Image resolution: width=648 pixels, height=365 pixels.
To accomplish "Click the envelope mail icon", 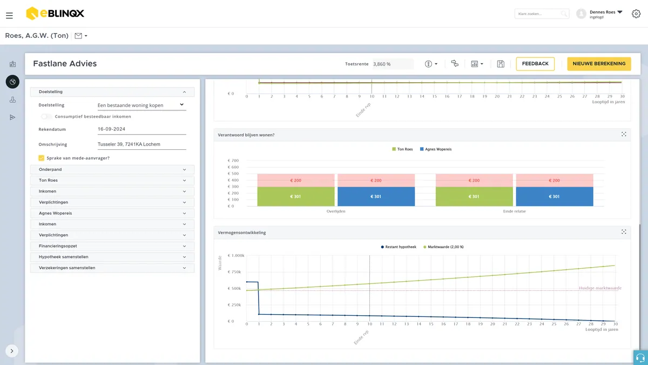I will tap(78, 36).
